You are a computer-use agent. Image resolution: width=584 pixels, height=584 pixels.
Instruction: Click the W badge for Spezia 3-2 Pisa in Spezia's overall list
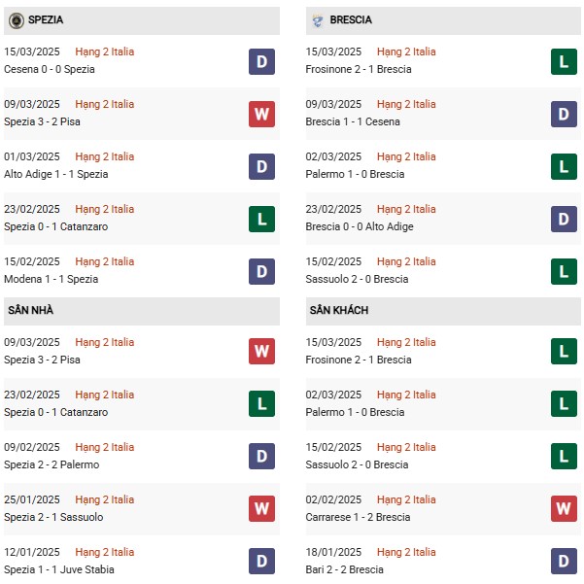[x=261, y=114]
